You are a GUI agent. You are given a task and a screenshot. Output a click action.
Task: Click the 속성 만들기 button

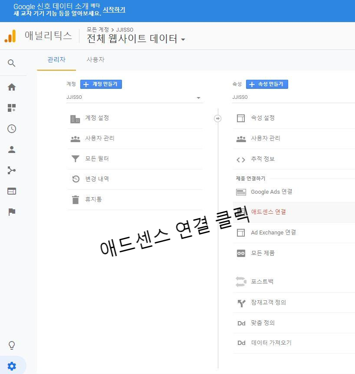coord(267,84)
